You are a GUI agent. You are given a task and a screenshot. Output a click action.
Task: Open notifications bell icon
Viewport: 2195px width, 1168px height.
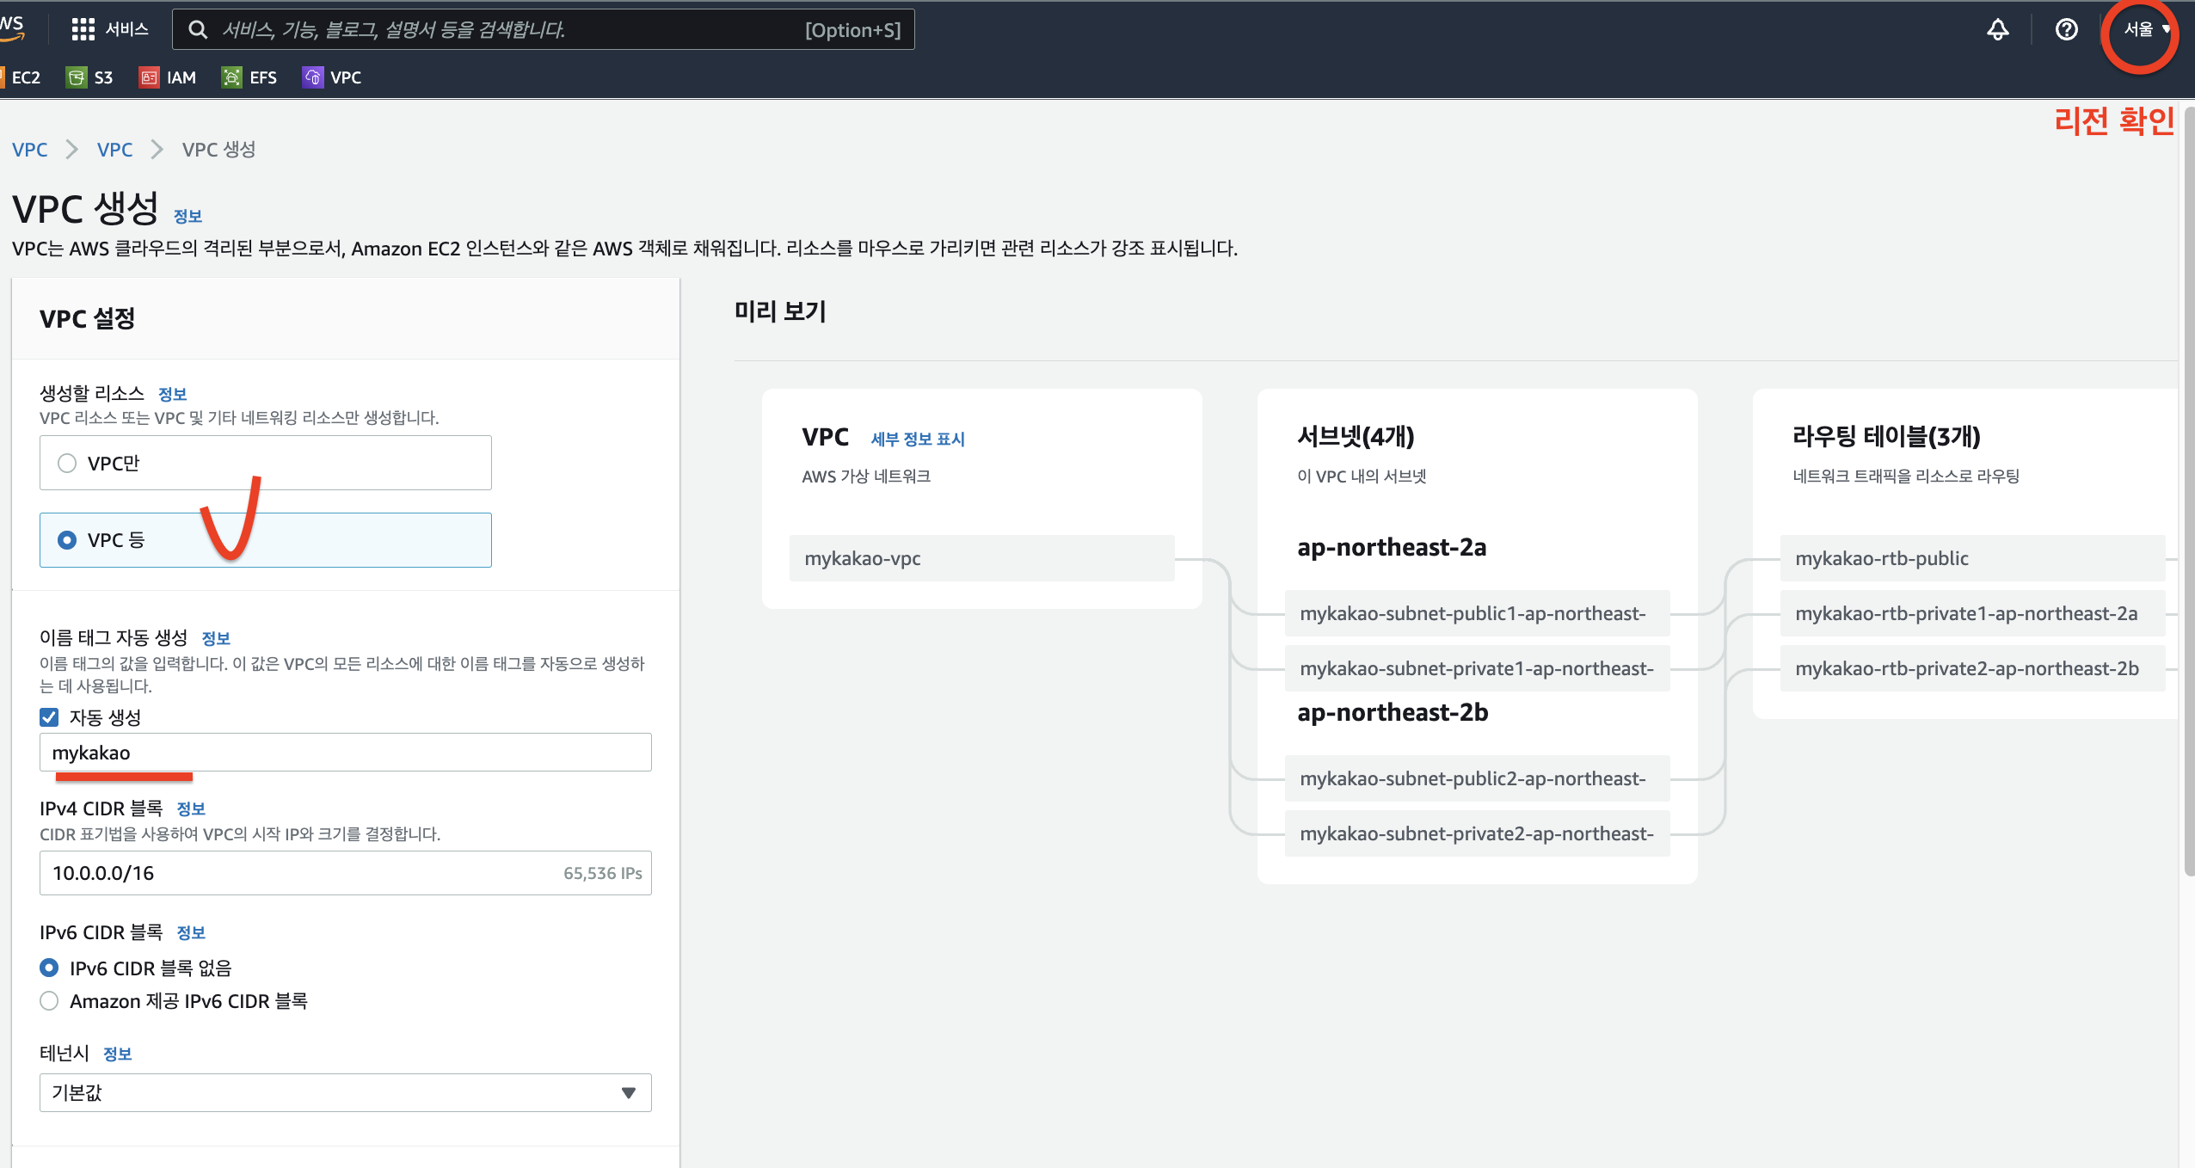1997,29
